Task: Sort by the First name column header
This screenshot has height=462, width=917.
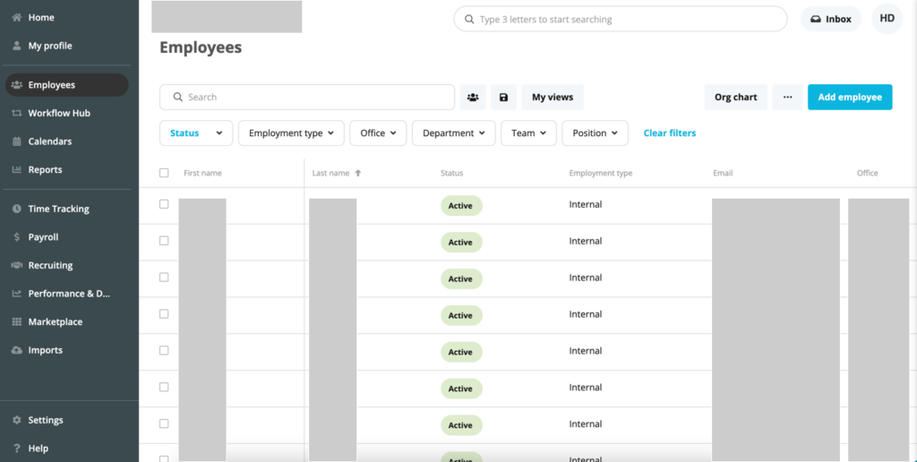Action: pyautogui.click(x=202, y=173)
